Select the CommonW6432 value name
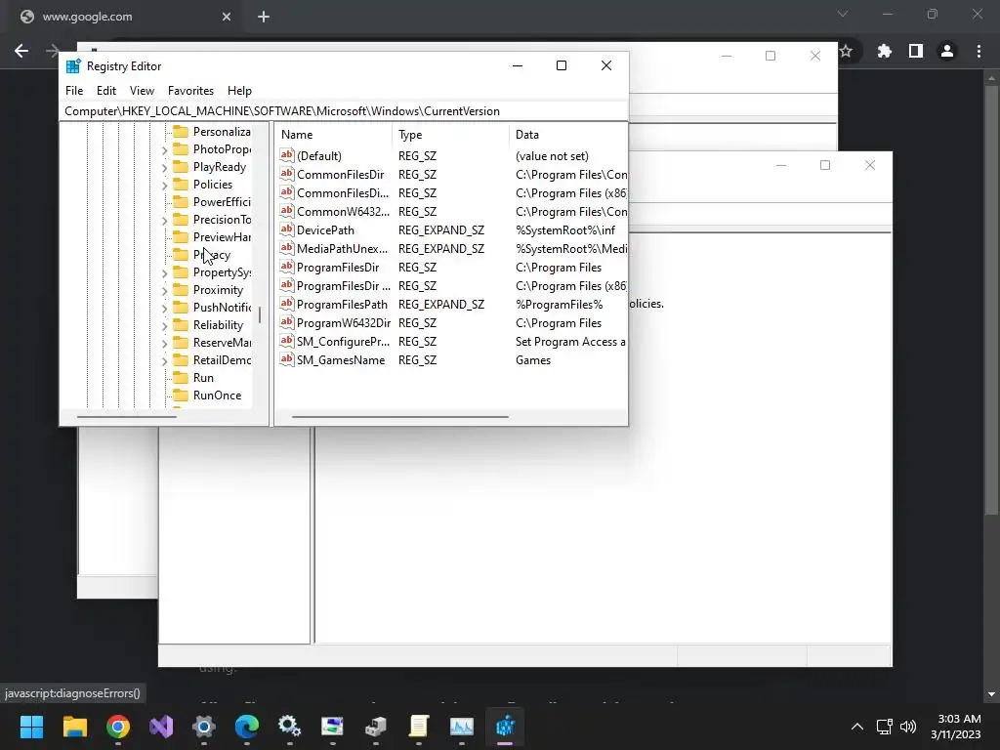This screenshot has height=750, width=1000. pos(343,211)
